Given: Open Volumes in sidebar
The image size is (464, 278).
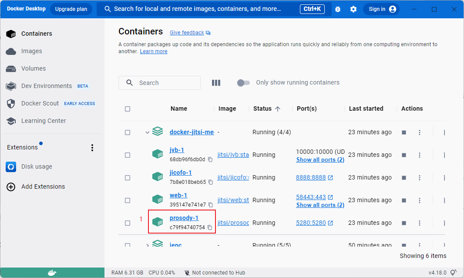Looking at the screenshot, I should click(x=34, y=69).
